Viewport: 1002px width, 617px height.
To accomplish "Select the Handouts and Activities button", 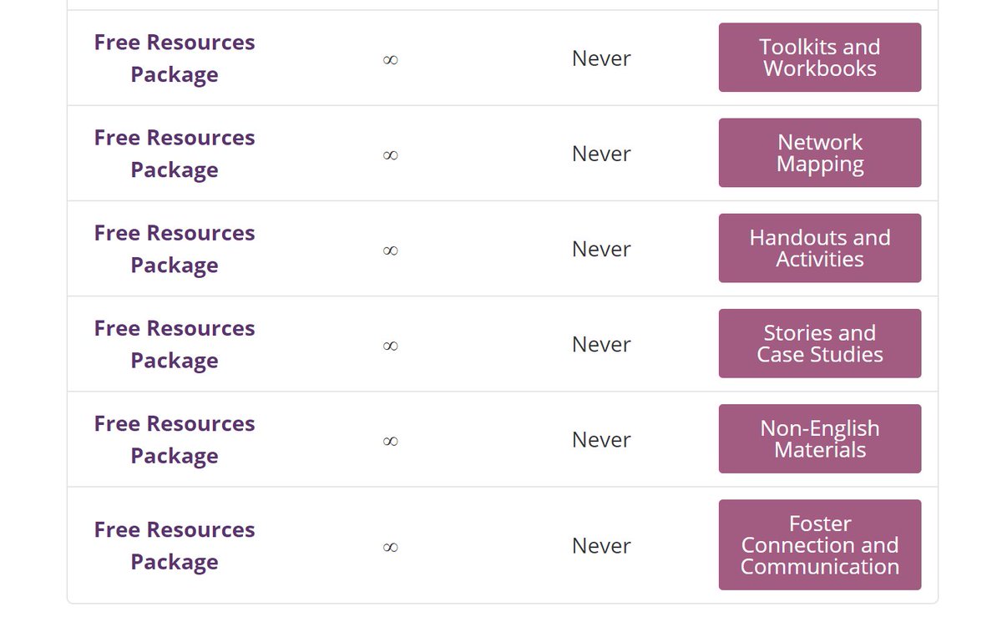I will (819, 248).
